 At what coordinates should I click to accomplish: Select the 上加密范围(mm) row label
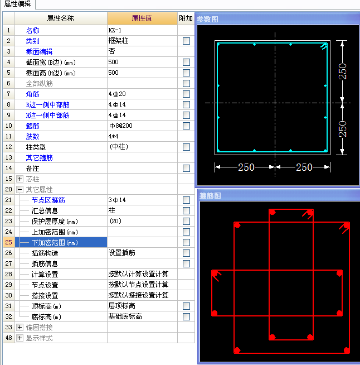[55, 232]
